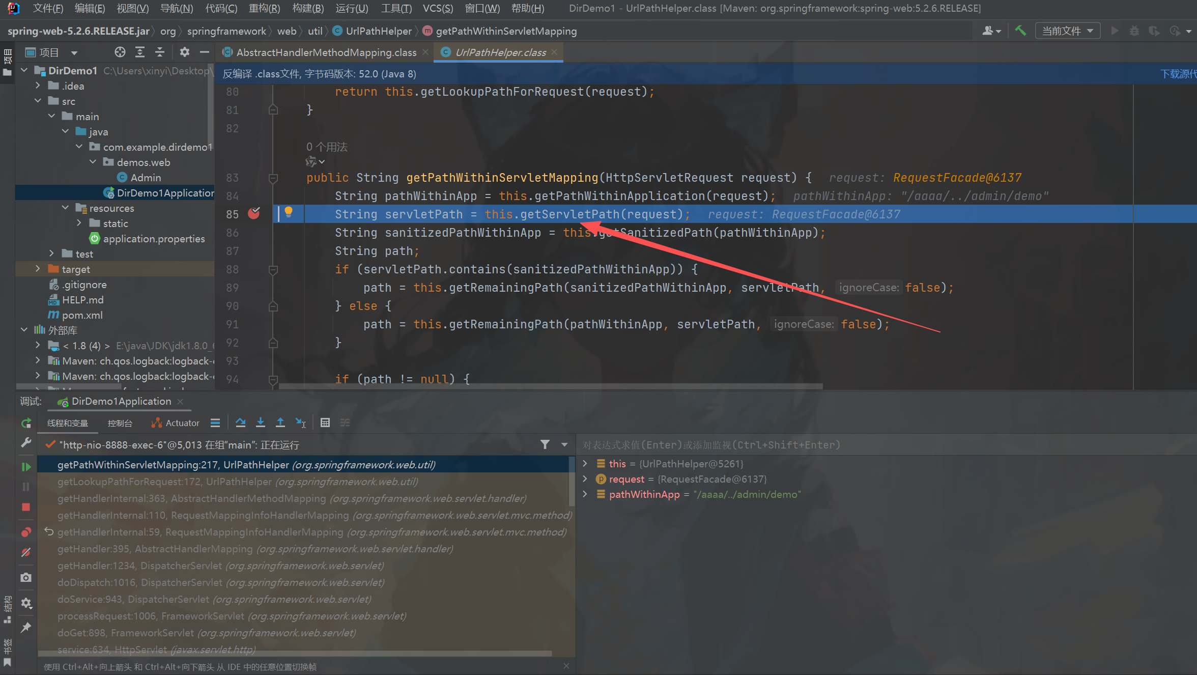
Task: Open the 导航(N) menu
Action: pyautogui.click(x=176, y=8)
